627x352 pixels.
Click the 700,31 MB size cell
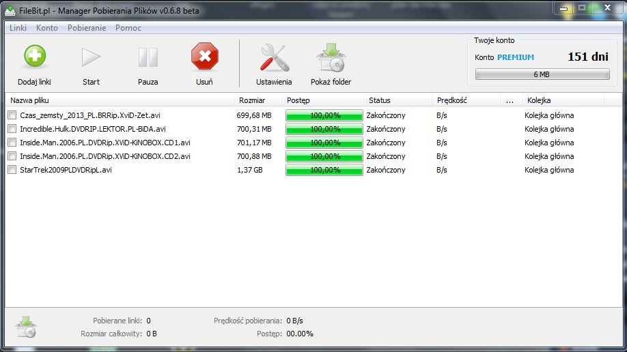pos(254,129)
